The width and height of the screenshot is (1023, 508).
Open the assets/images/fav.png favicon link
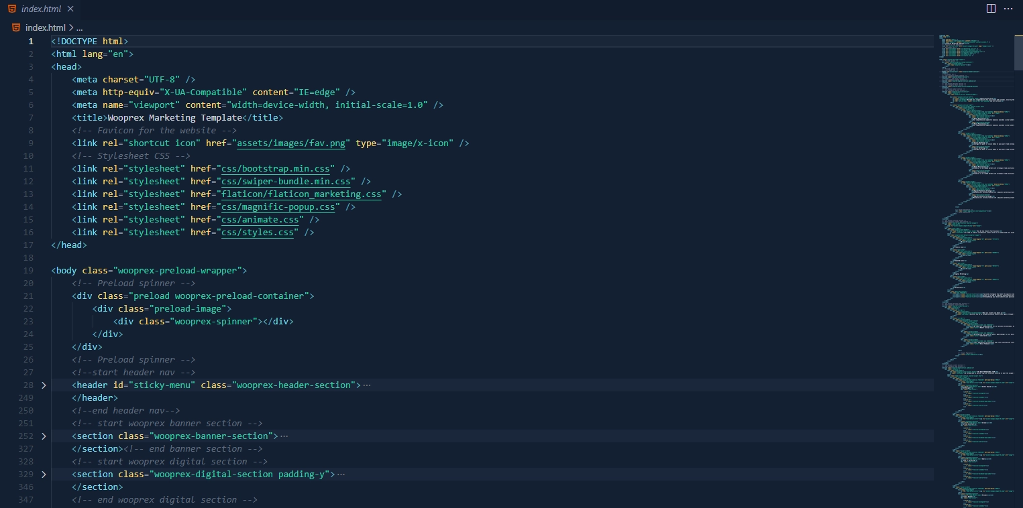tap(290, 143)
